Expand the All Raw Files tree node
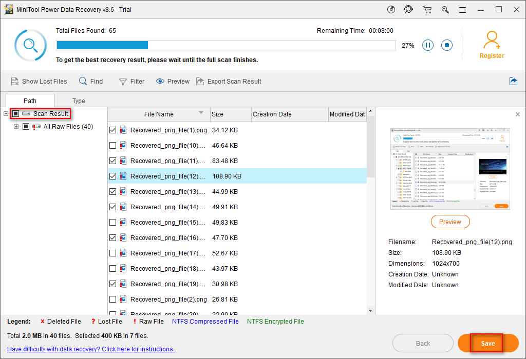This screenshot has height=359, width=526. [16, 127]
